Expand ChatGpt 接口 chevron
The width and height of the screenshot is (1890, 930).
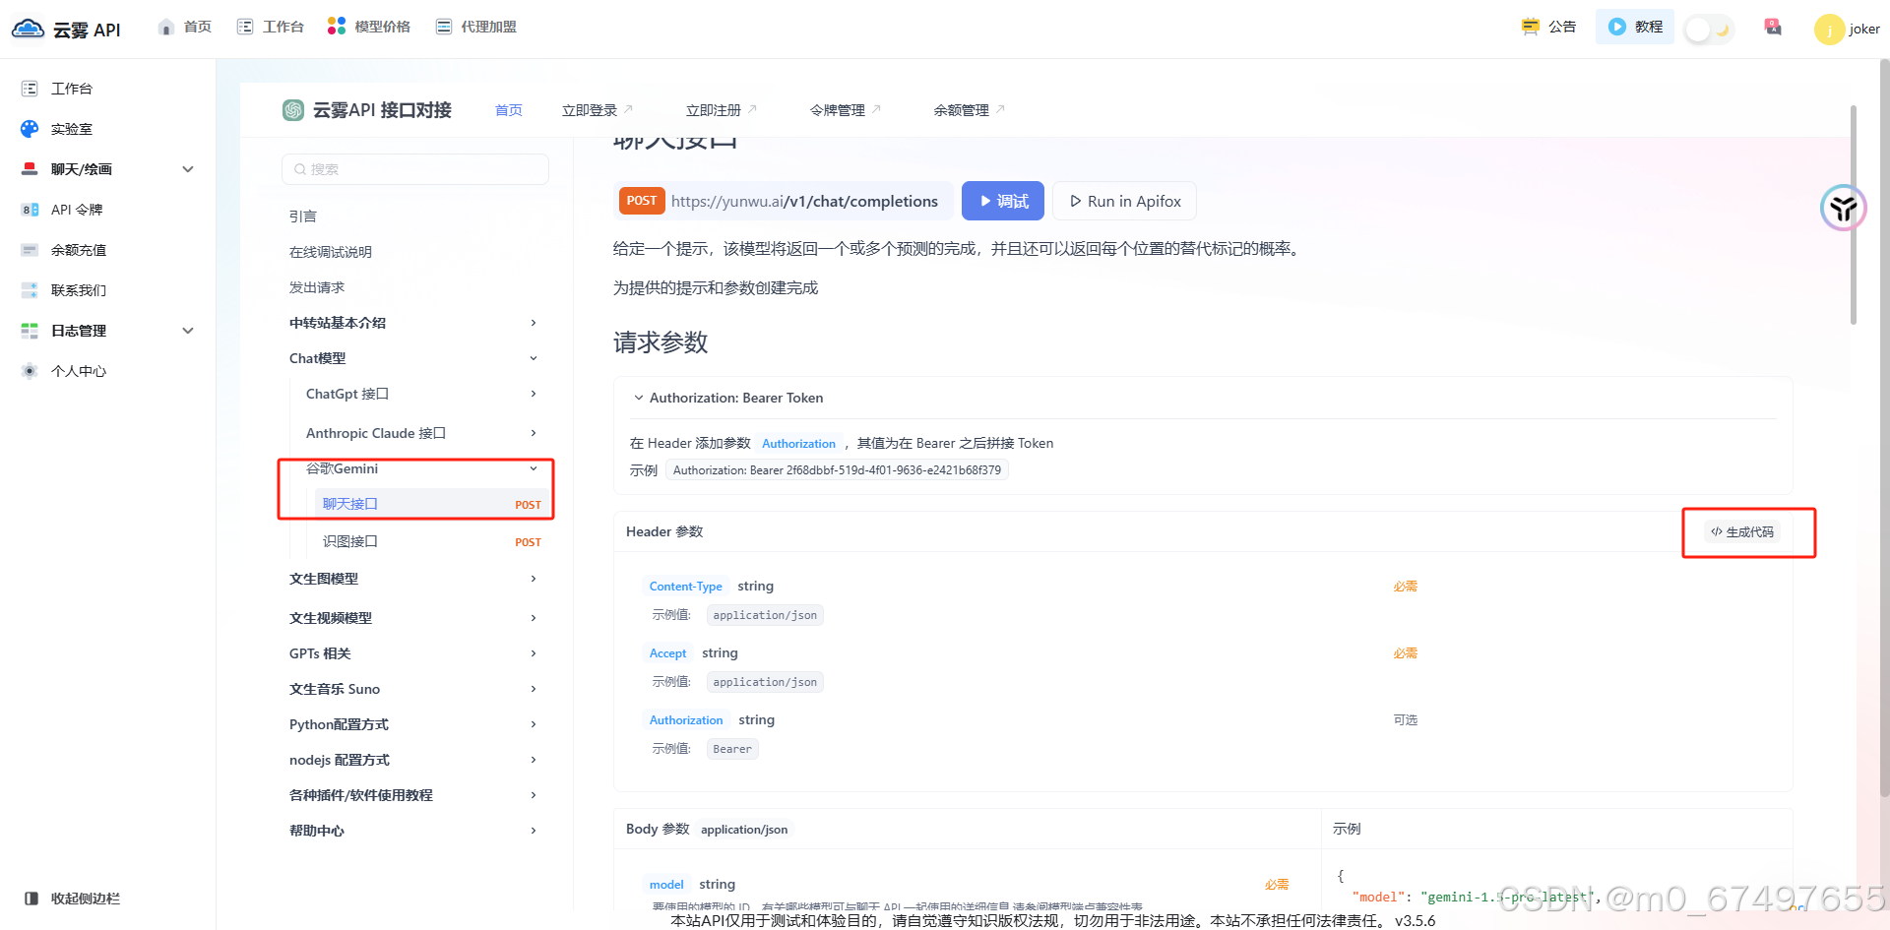tap(534, 394)
